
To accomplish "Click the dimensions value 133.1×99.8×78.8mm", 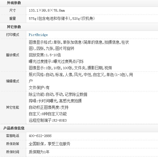I will [47, 11].
